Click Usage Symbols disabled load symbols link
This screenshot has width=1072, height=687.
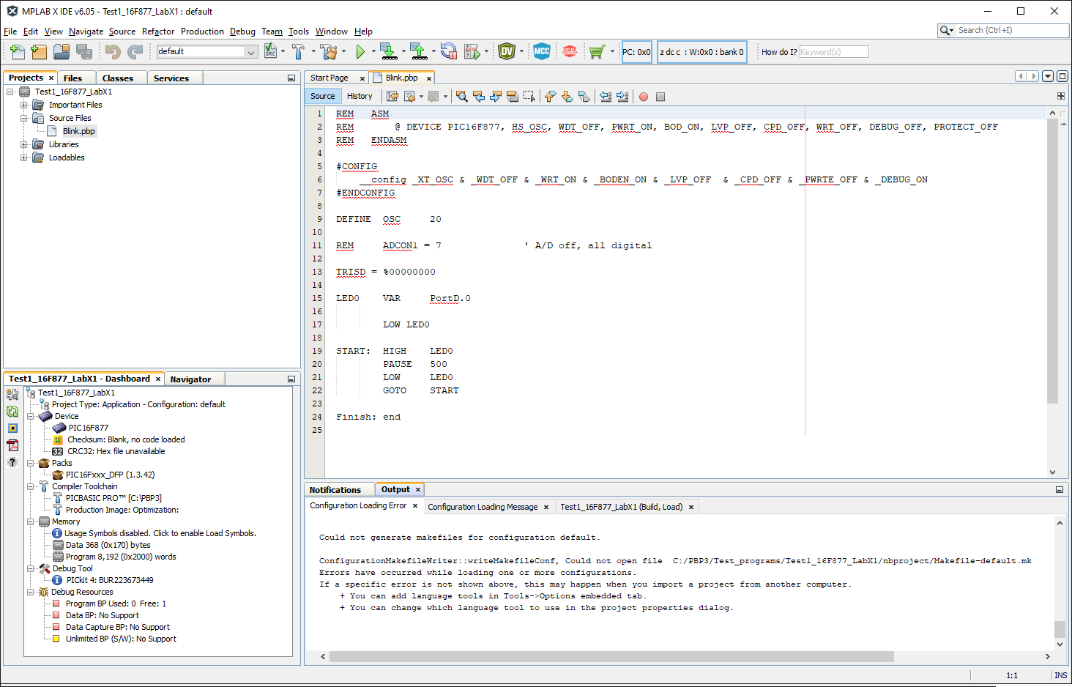click(160, 533)
